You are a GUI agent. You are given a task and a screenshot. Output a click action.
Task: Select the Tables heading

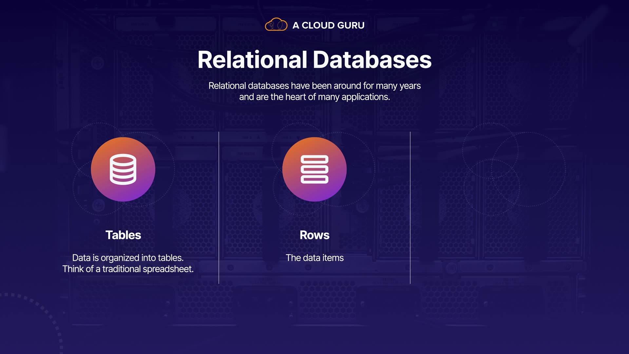(123, 235)
